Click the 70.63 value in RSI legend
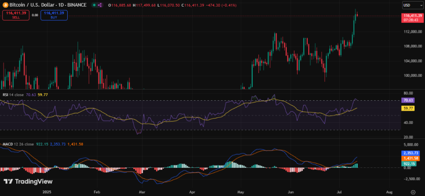Screen dimensions: 425x196 31,95
